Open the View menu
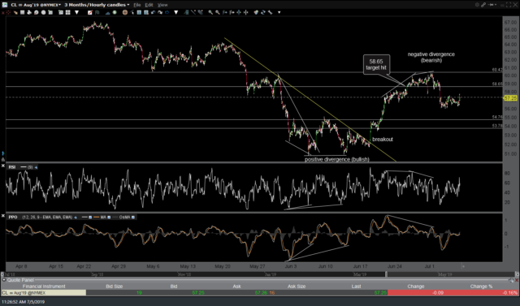This screenshot has height=306, width=520. tap(162, 5)
